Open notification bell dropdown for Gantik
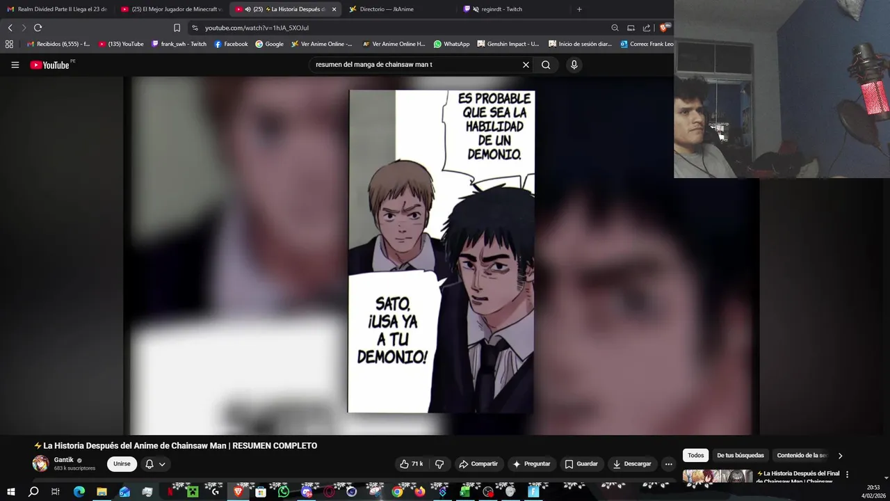The width and height of the screenshot is (890, 501). (155, 464)
